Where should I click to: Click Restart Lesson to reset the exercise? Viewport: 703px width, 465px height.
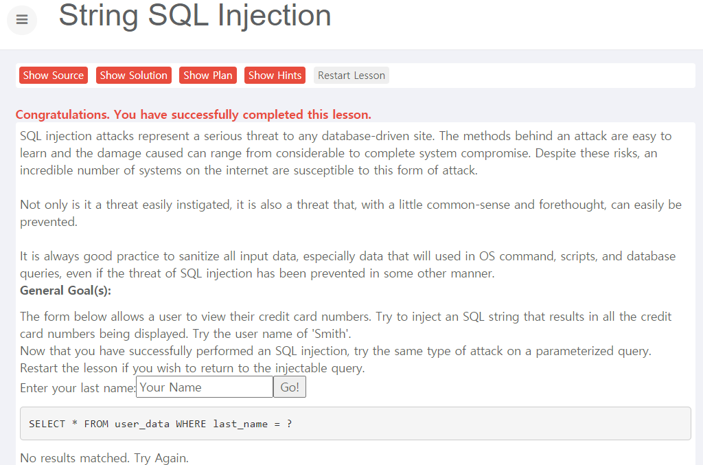click(x=351, y=75)
